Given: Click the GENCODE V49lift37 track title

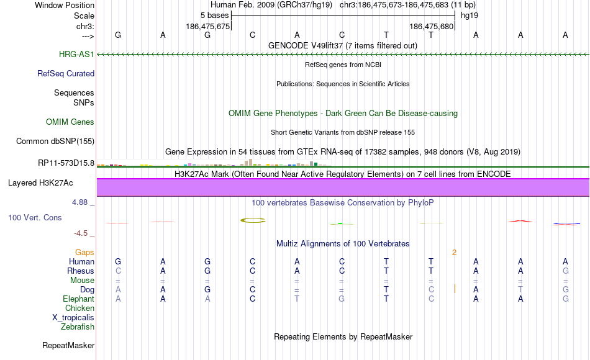Looking at the screenshot, I should [x=343, y=45].
